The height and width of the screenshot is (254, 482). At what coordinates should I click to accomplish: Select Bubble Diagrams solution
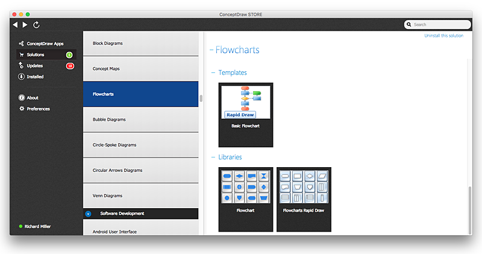141,119
